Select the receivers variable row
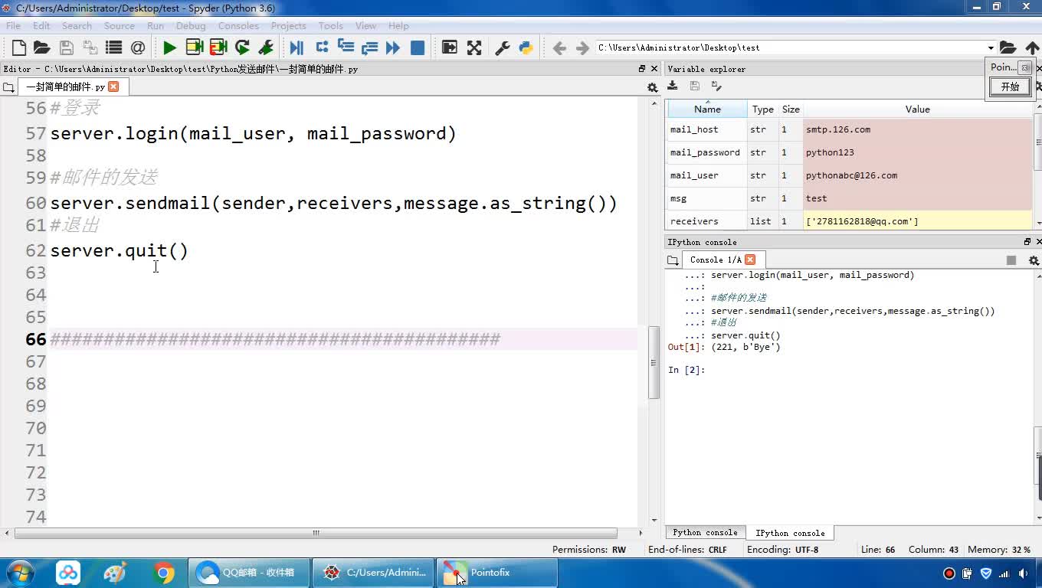Image resolution: width=1042 pixels, height=588 pixels. pyautogui.click(x=694, y=221)
